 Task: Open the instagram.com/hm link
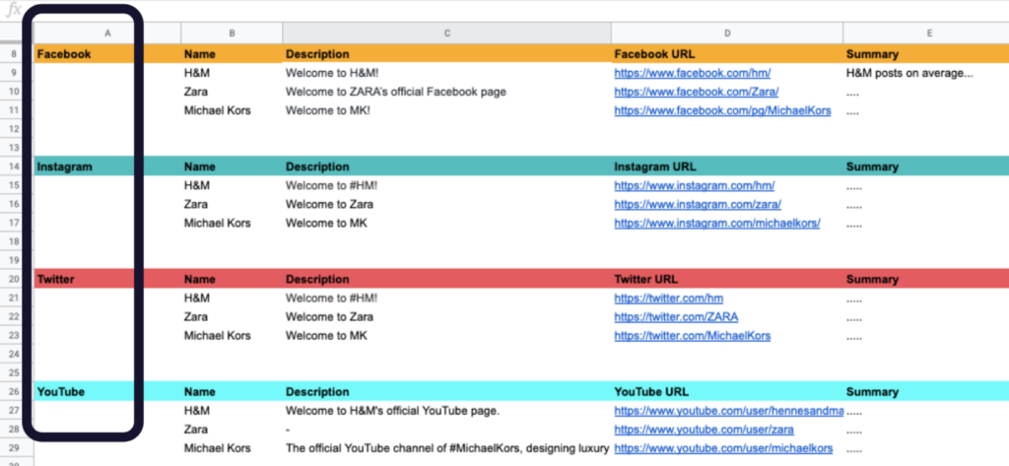[695, 185]
